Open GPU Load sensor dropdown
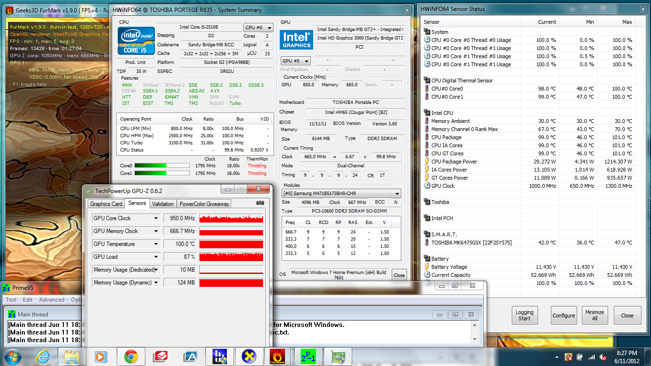The height and width of the screenshot is (366, 651). point(155,257)
